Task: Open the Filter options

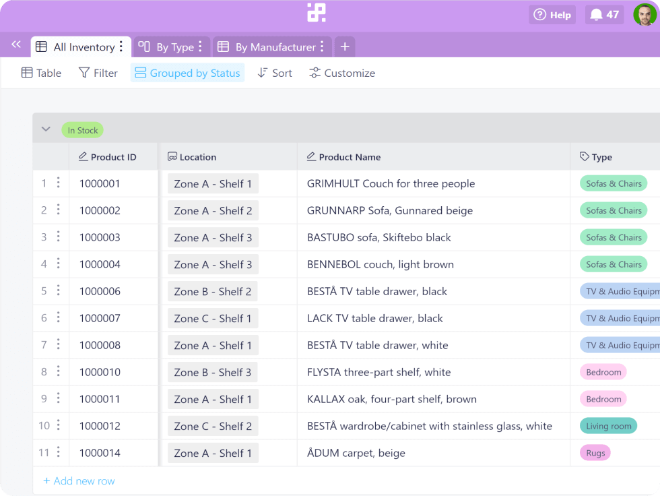Action: 98,73
